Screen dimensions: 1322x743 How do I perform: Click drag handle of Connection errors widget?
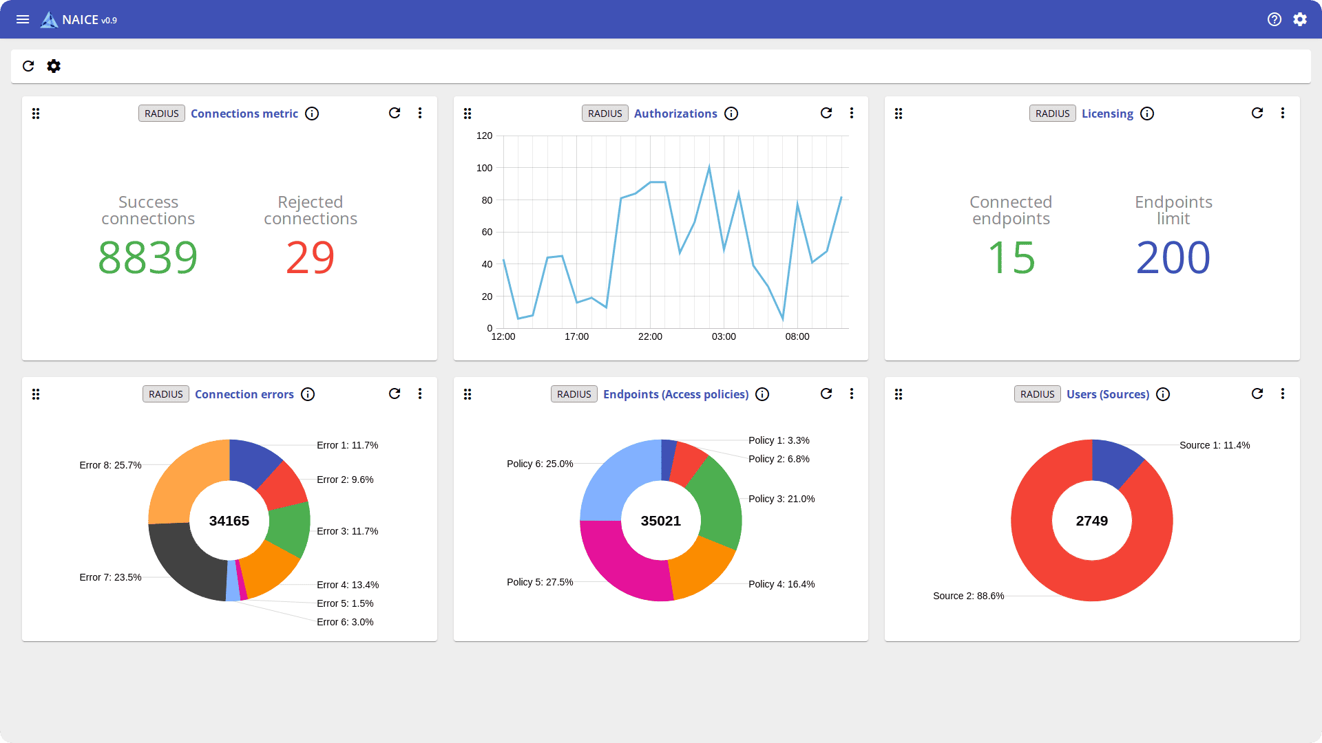36,394
